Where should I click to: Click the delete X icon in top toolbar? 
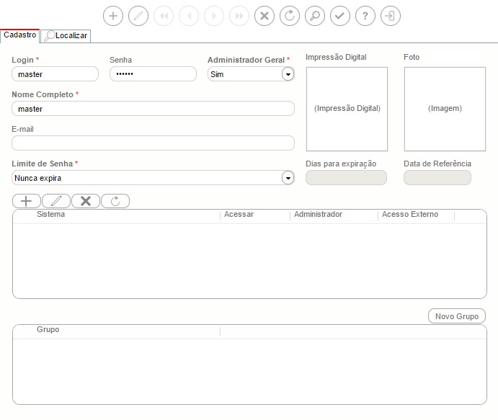(x=264, y=16)
